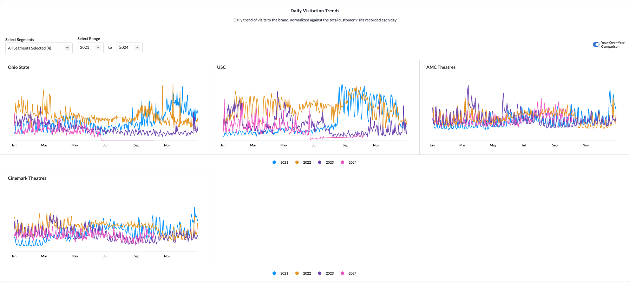Click the purple 2023 legend dot in upper legend

click(320, 162)
